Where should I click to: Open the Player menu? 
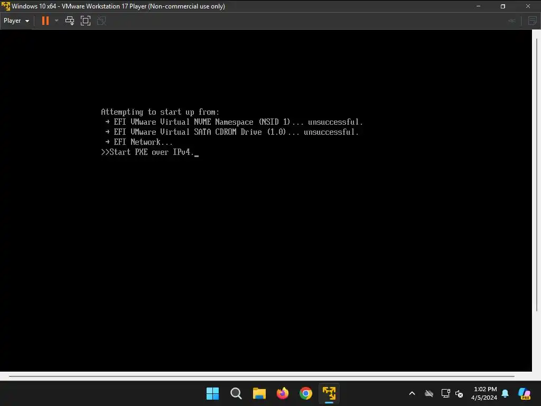tap(16, 21)
